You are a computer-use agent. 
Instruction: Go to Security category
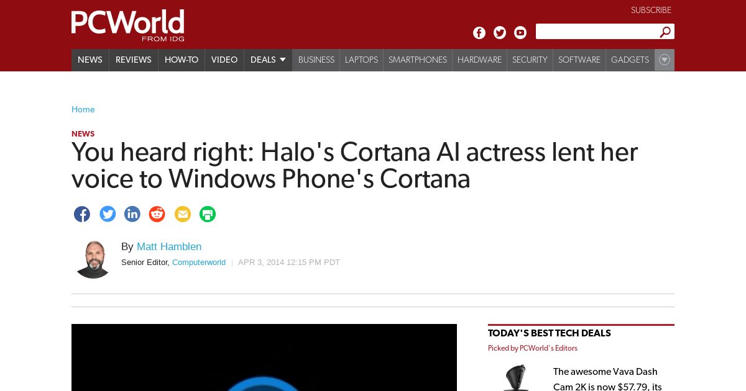[530, 60]
